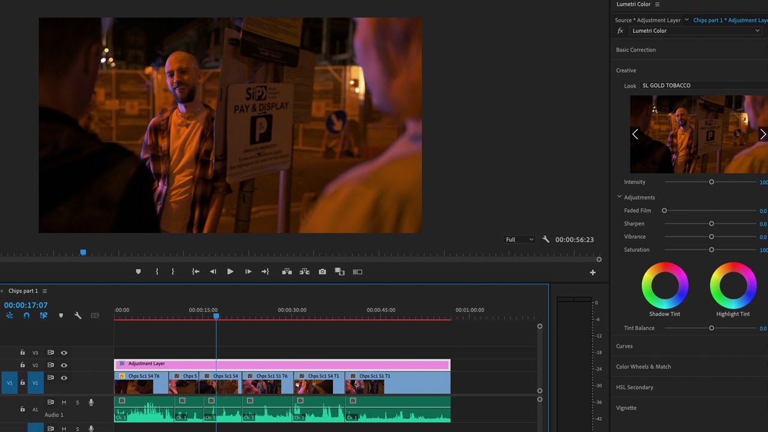Open the Vignette section in Lumetri Color

[x=626, y=407]
